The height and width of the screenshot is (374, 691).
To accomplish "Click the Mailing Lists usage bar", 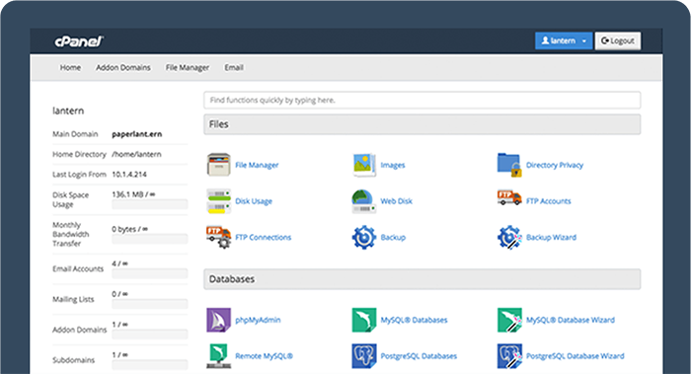I will point(150,304).
